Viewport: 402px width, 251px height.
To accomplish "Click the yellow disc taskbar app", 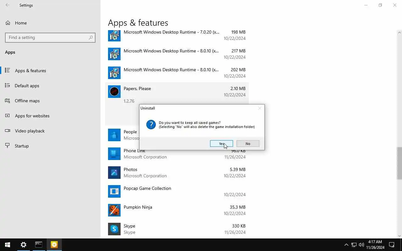I will pyautogui.click(x=54, y=245).
